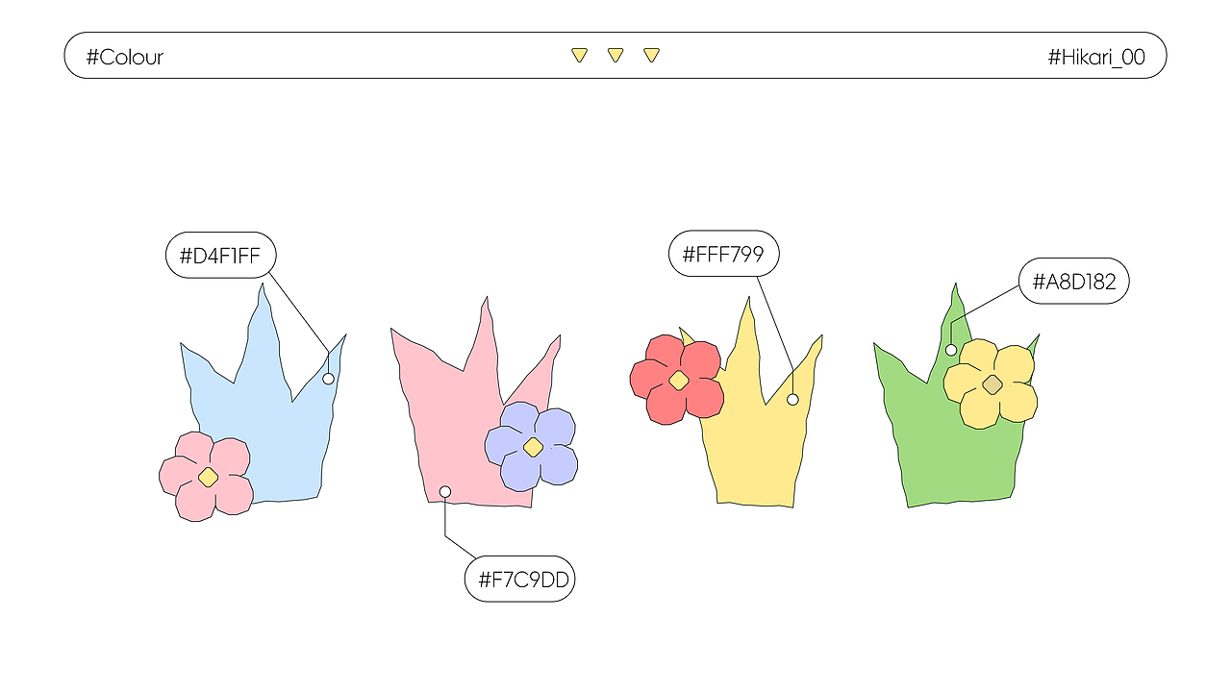
Task: Click the #F7C9DD color label
Action: 520,580
